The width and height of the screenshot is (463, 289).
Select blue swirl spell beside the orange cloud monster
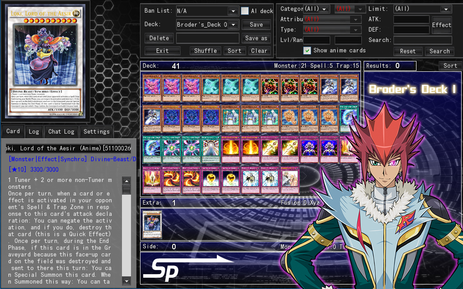tap(349, 119)
